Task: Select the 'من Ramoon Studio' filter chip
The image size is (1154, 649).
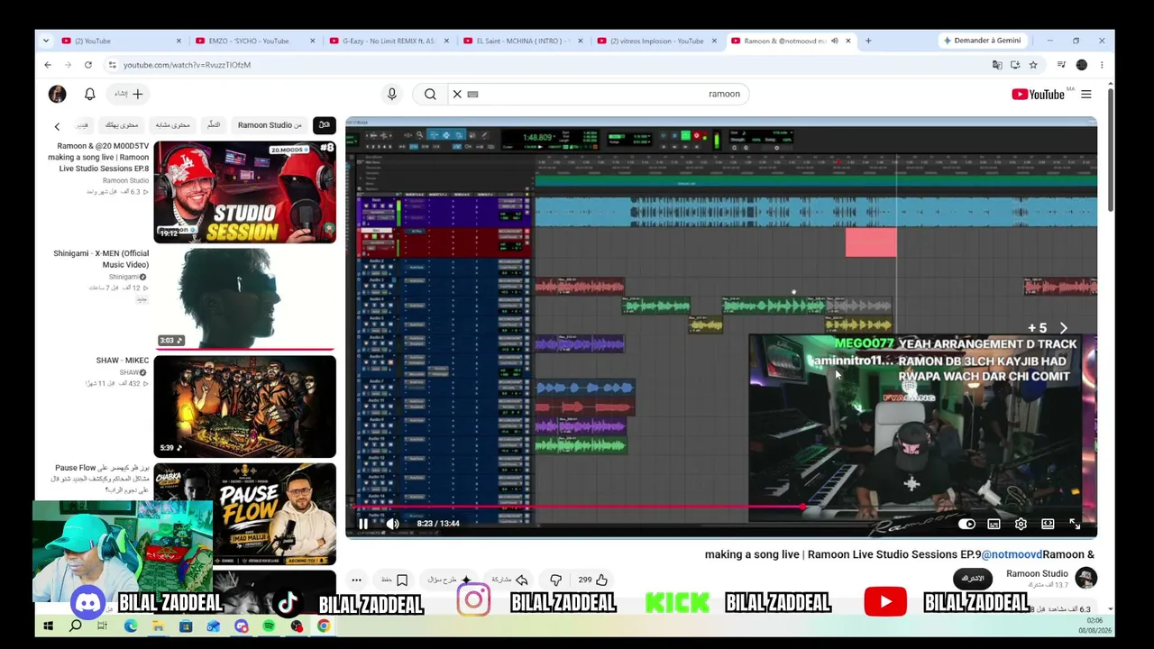Action: click(270, 125)
